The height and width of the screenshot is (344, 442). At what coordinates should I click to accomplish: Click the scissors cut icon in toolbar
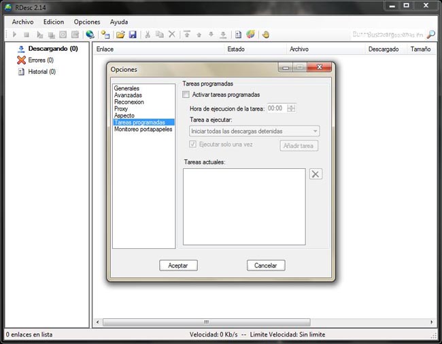point(148,35)
